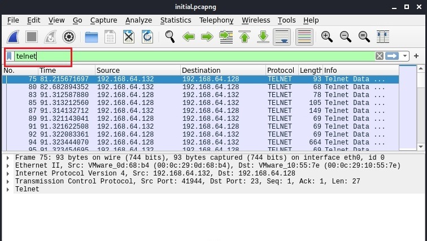Sort packets by Time column
Viewport: 427px width, 241px height.
click(67, 71)
